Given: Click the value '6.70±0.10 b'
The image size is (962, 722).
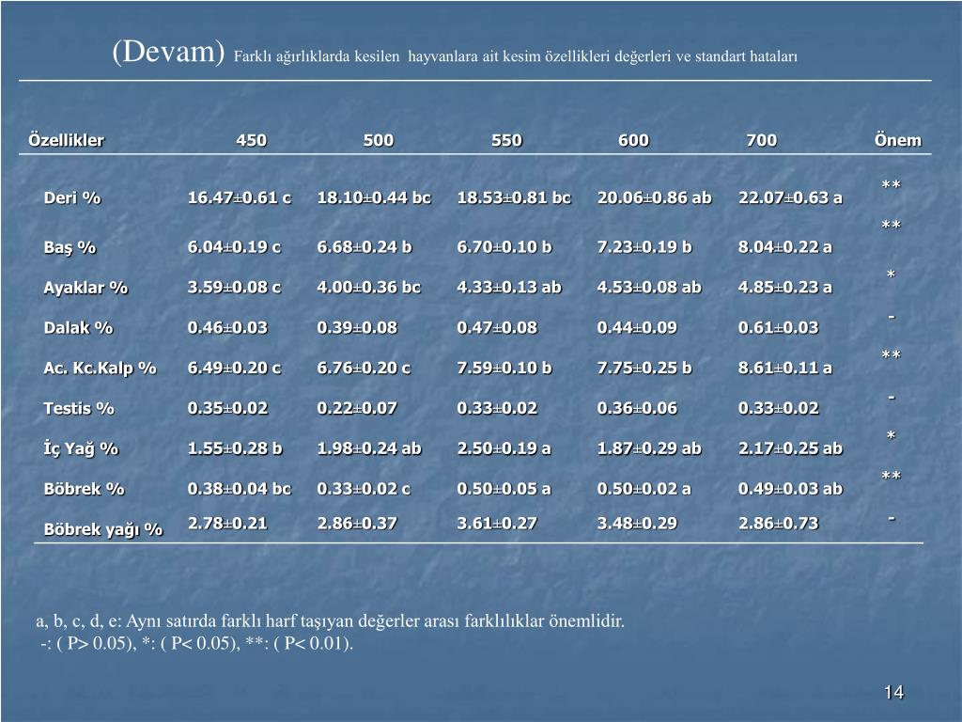Looking at the screenshot, I should point(504,247).
